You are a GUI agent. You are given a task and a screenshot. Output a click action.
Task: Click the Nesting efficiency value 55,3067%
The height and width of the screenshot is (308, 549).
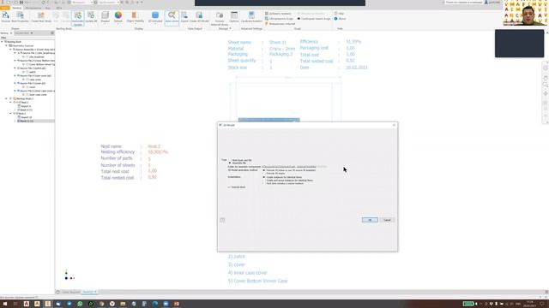coord(158,152)
